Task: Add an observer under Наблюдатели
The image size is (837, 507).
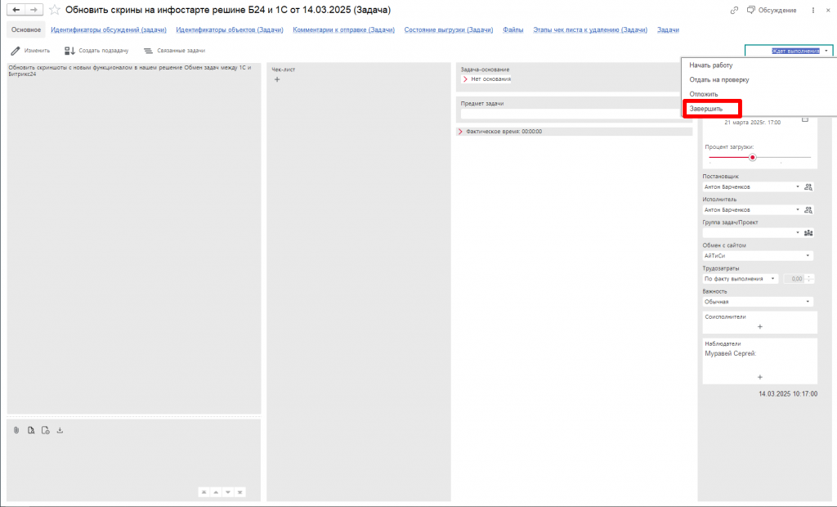Action: [760, 377]
